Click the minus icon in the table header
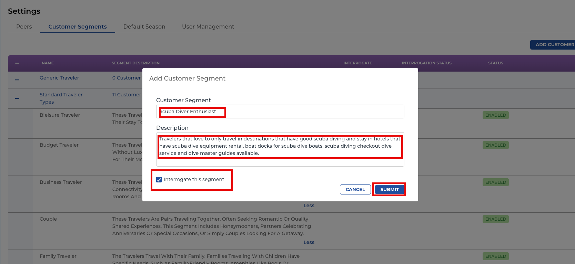Viewport: 575px width, 264px height. (17, 63)
